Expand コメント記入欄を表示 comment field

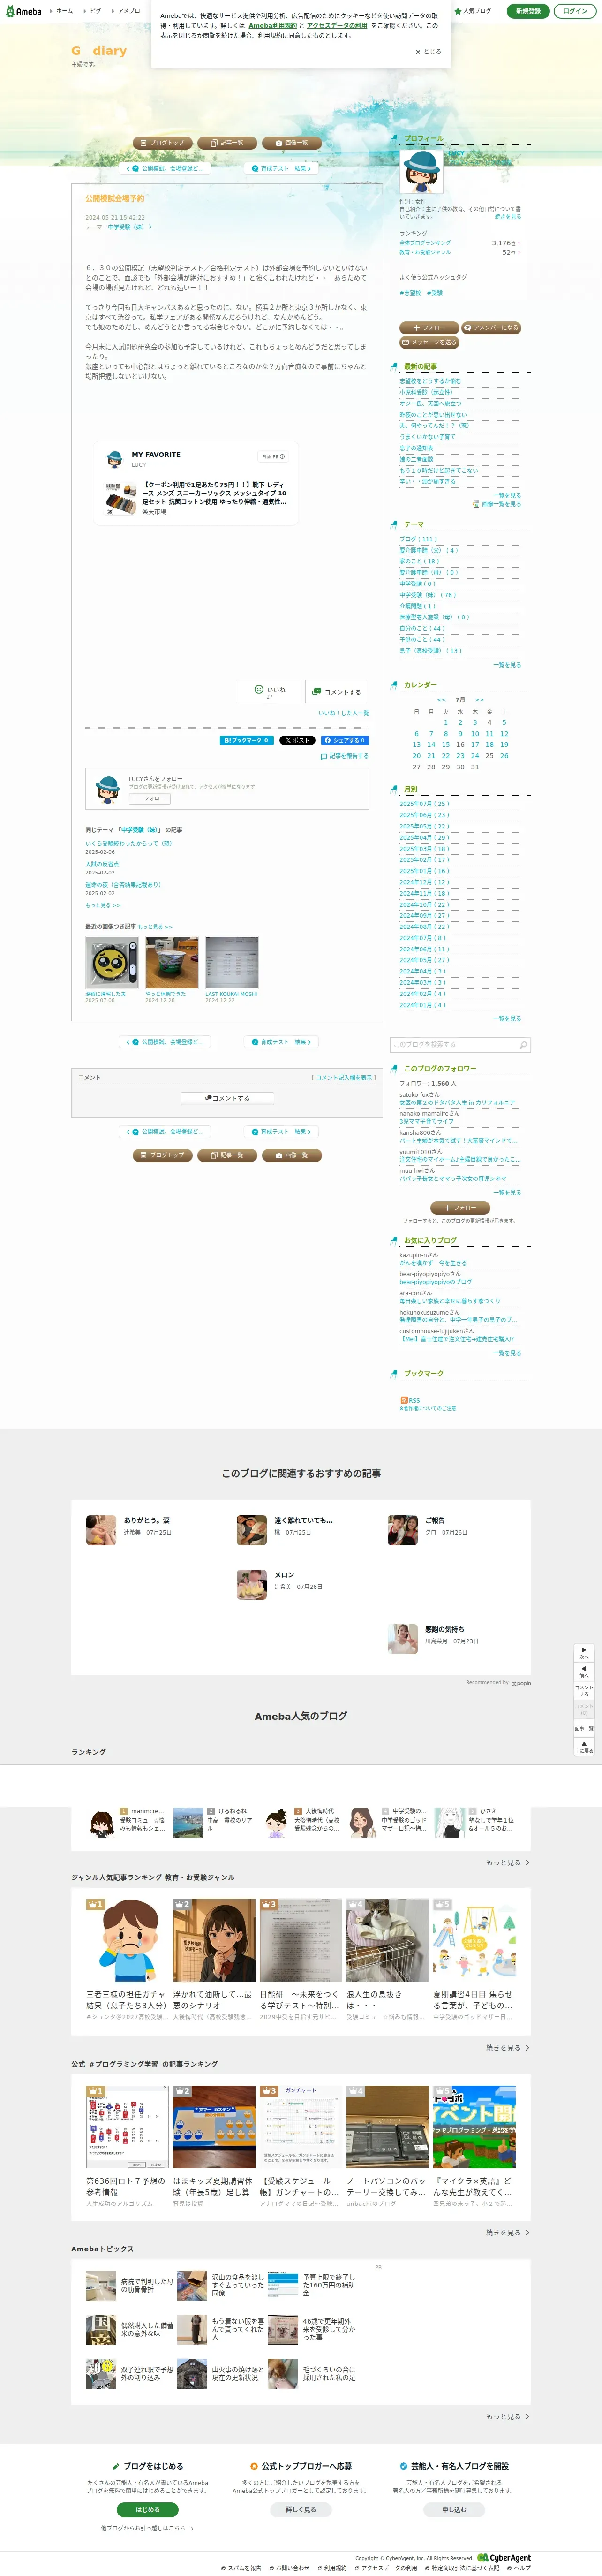click(343, 1078)
